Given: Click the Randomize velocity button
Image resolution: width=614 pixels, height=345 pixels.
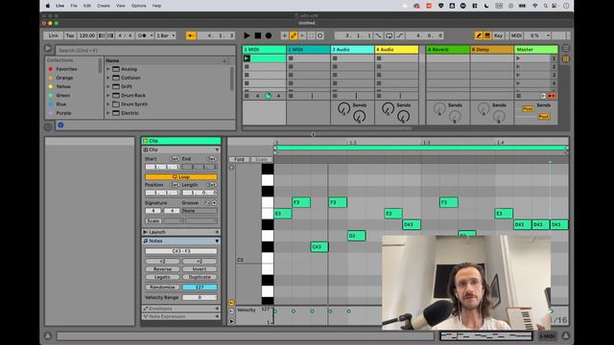Looking at the screenshot, I should click(x=162, y=287).
